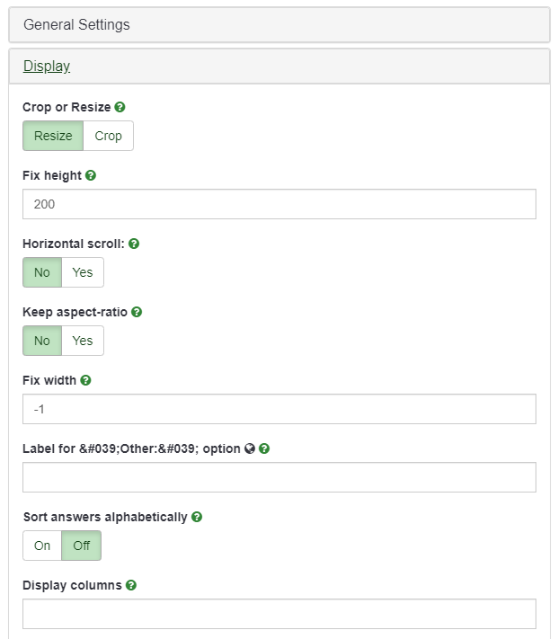The height and width of the screenshot is (639, 558).
Task: Turn On Sort answers alphabetically
Action: point(42,546)
